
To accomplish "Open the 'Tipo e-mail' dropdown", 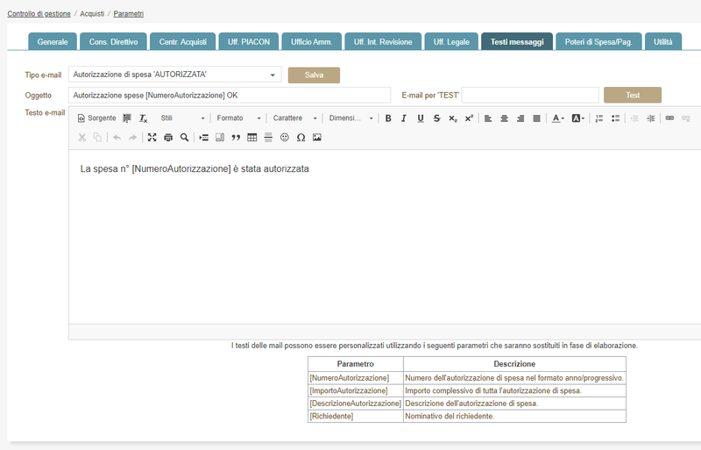I will (x=175, y=75).
